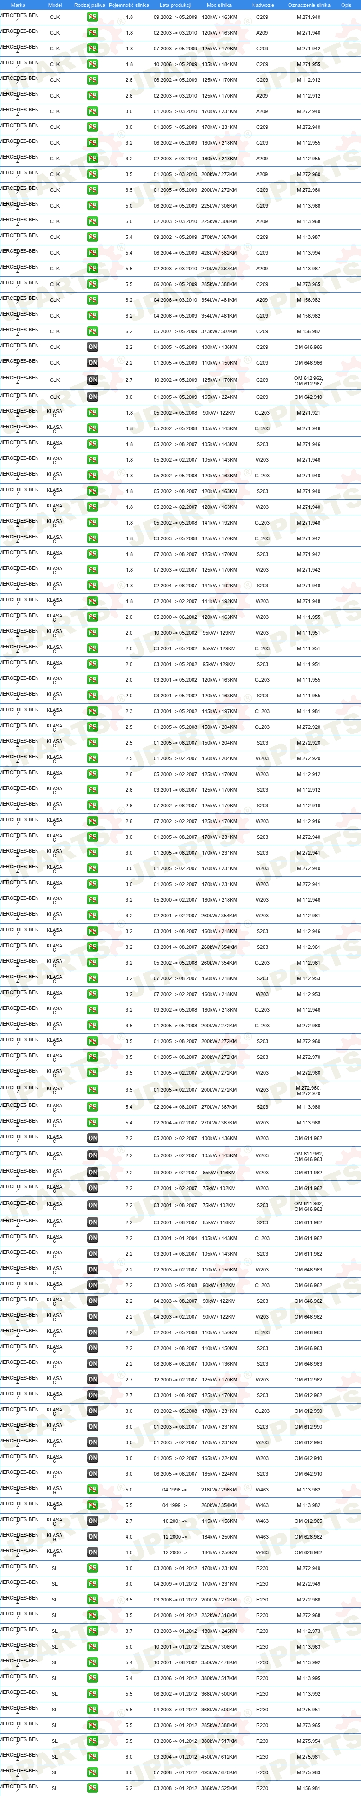Click the petrol icon for Klasa G 218kW / 296KM

[x=93, y=1489]
